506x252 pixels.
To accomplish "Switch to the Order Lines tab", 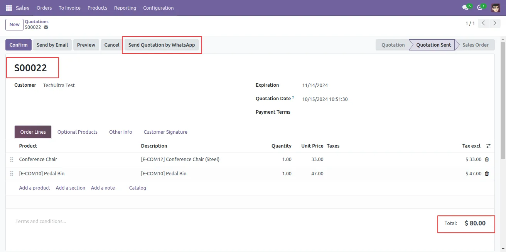I will point(33,132).
